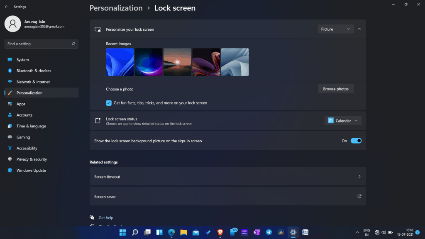
Task: Open the Screen saver external link icon
Action: click(359, 196)
